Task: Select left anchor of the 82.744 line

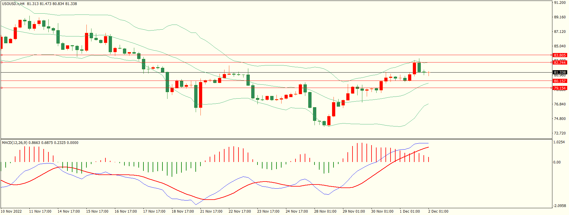Action: tap(1, 62)
